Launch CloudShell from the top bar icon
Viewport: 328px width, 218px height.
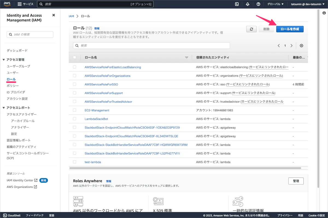tap(237, 4)
